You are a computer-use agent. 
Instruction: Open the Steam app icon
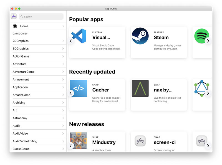140,36
